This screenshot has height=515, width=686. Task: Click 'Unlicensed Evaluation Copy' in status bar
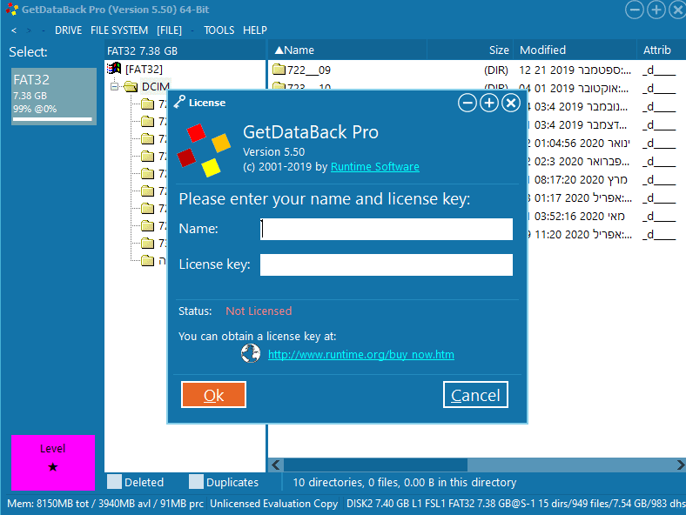click(274, 504)
